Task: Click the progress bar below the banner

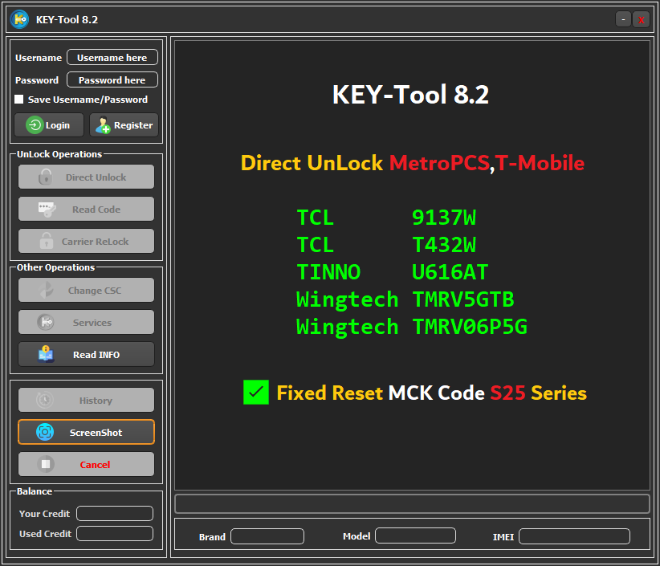Action: [x=413, y=503]
